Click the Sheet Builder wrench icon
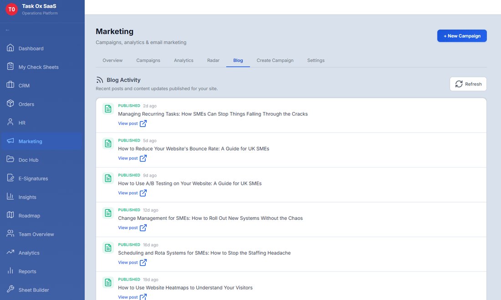The width and height of the screenshot is (501, 300). 10,289
